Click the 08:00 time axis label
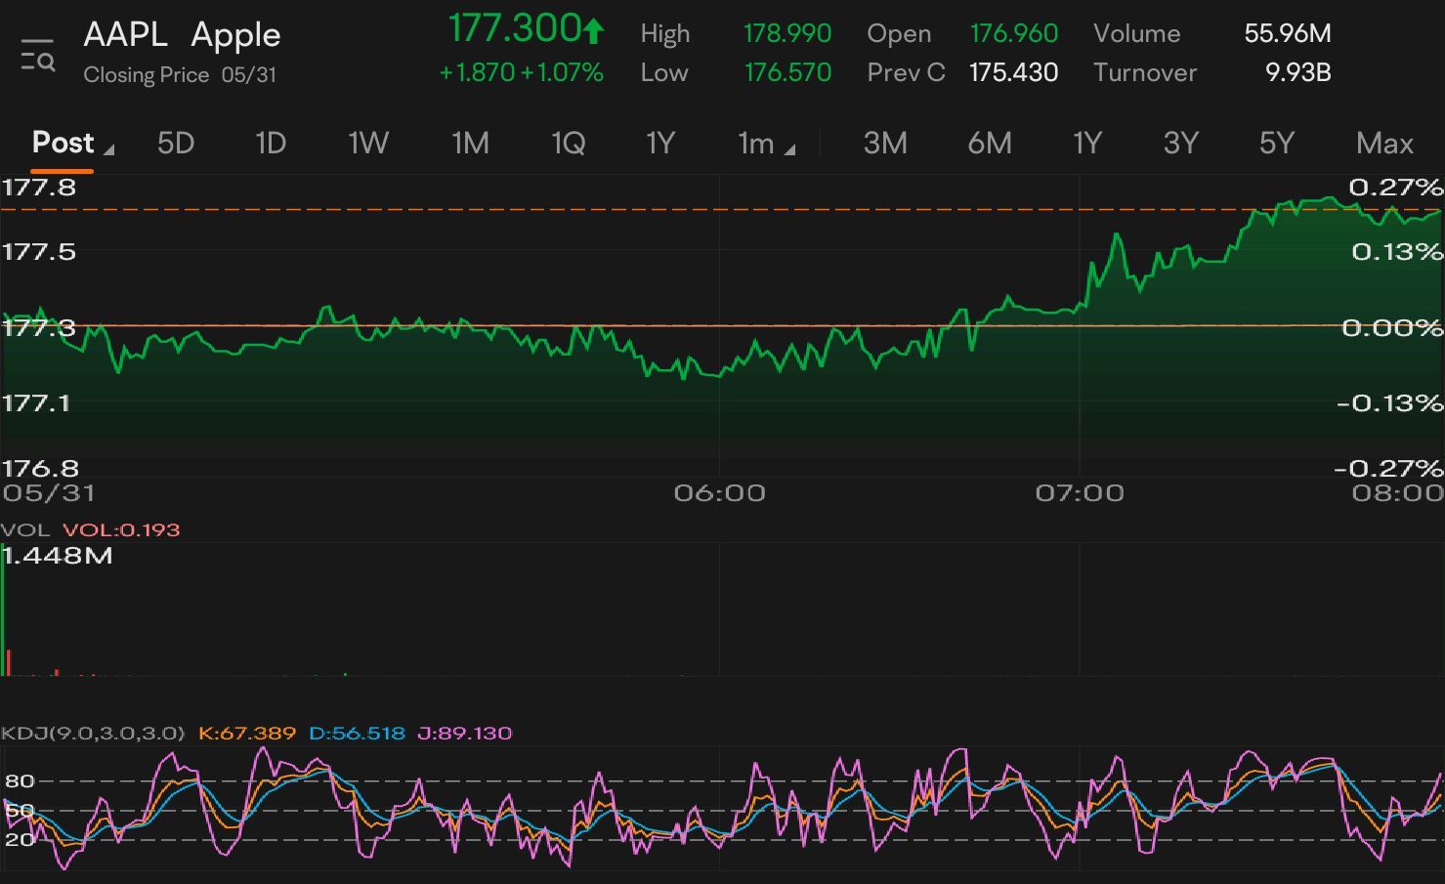Viewport: 1445px width, 884px height. tap(1398, 493)
